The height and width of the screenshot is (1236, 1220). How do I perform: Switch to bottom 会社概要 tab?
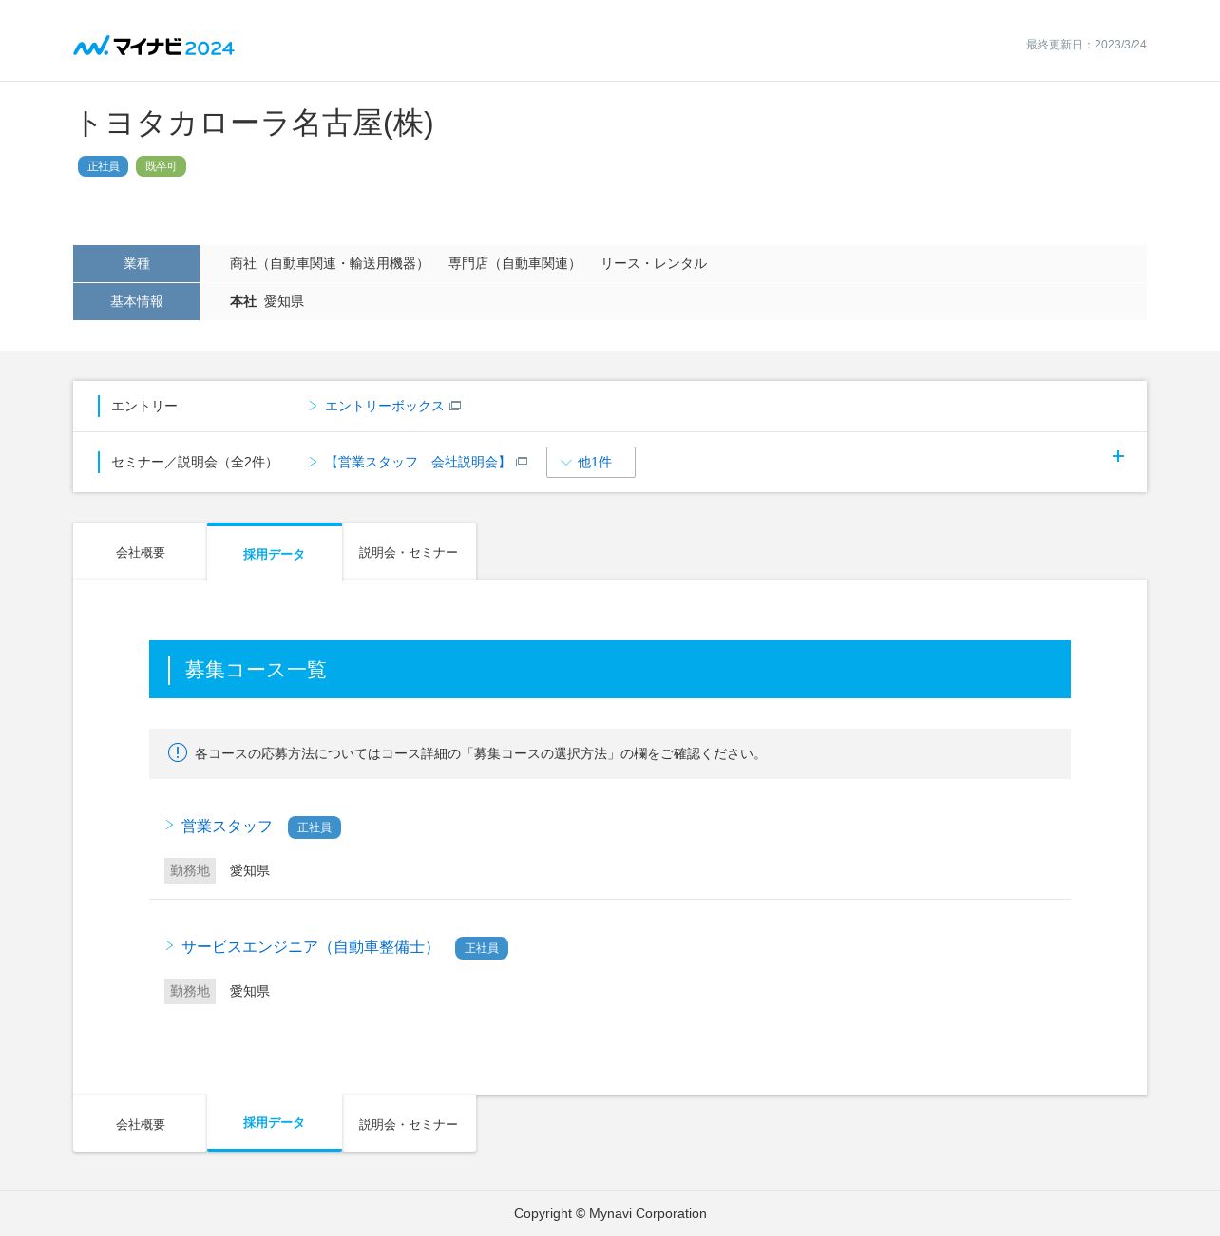pyautogui.click(x=141, y=1124)
